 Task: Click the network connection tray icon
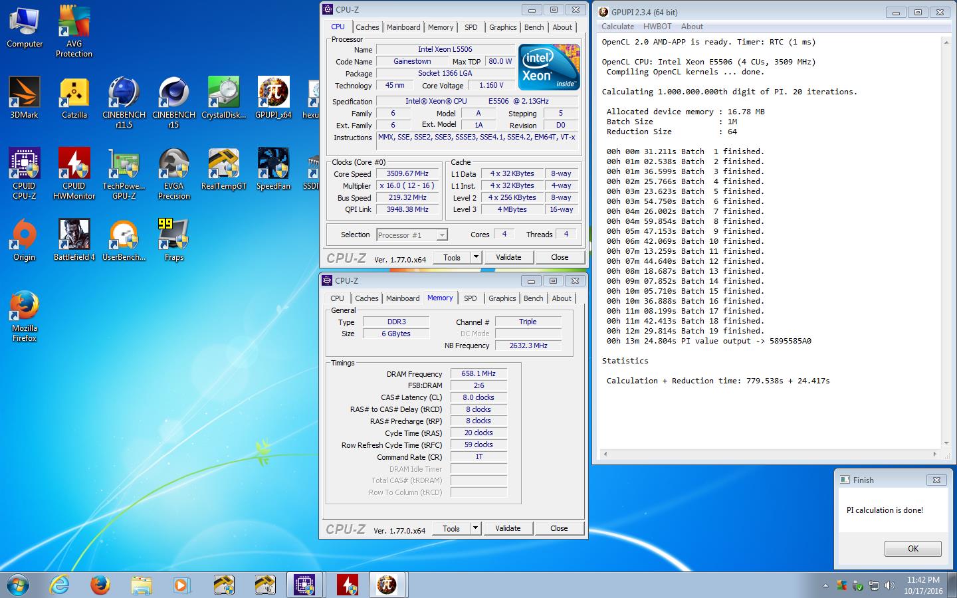click(873, 585)
